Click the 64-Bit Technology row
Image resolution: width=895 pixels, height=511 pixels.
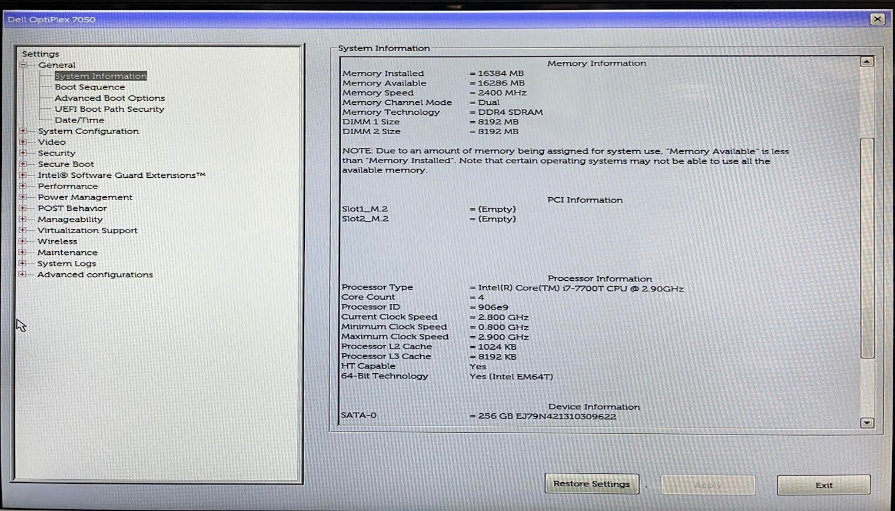click(x=447, y=376)
